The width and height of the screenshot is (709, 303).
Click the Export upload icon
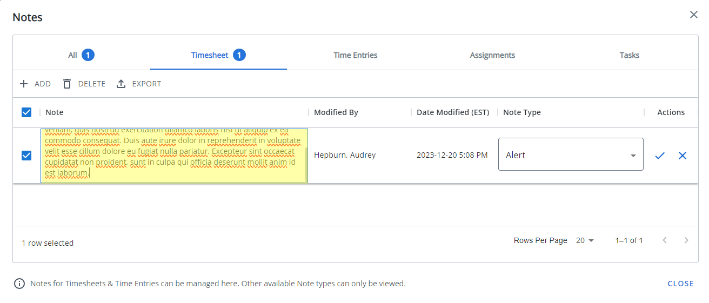pyautogui.click(x=121, y=84)
